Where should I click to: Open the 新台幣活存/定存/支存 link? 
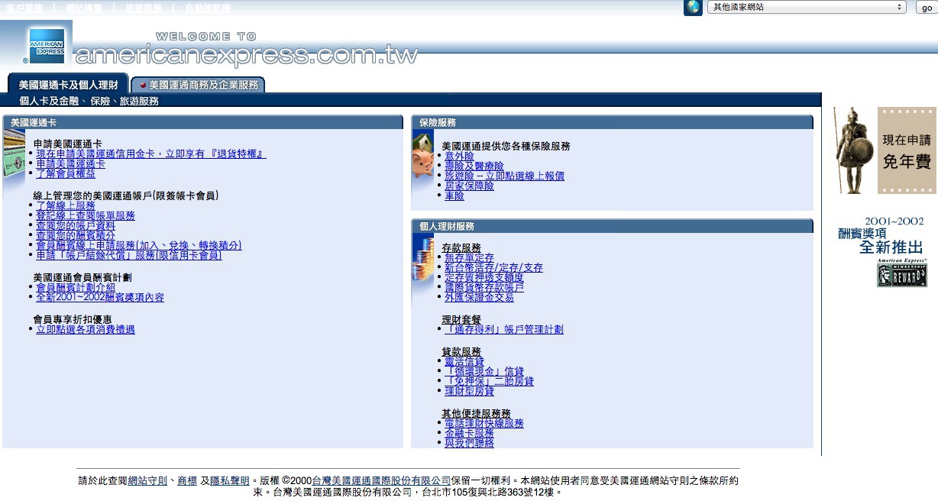tap(493, 268)
